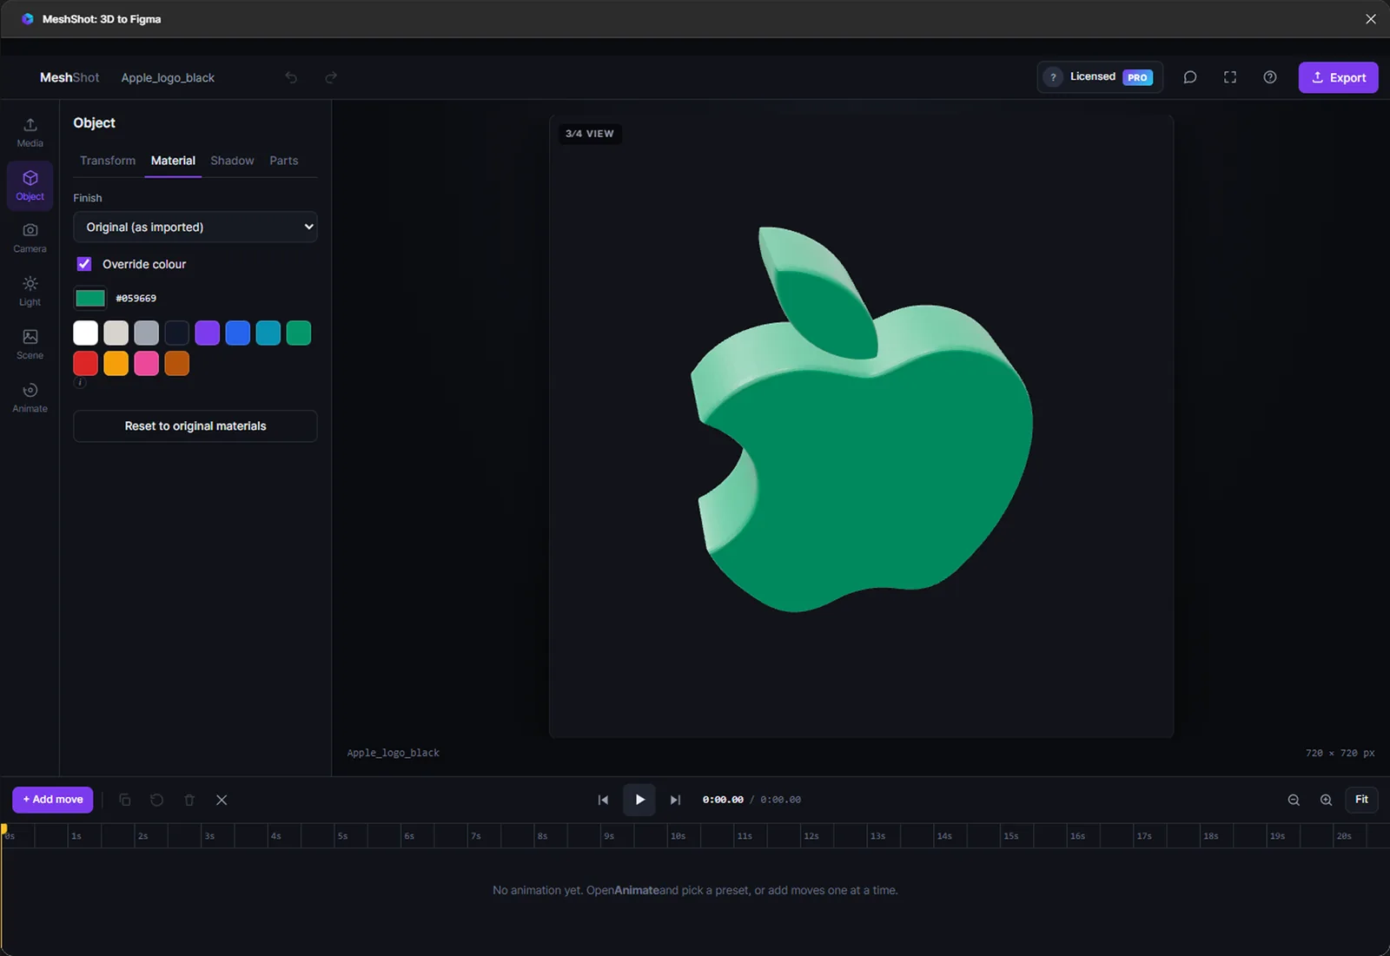Open the Light sidebar panel
The image size is (1390, 956).
coord(30,292)
